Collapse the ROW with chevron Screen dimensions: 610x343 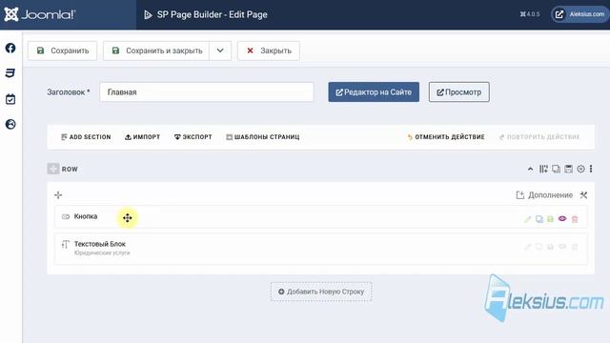click(530, 169)
